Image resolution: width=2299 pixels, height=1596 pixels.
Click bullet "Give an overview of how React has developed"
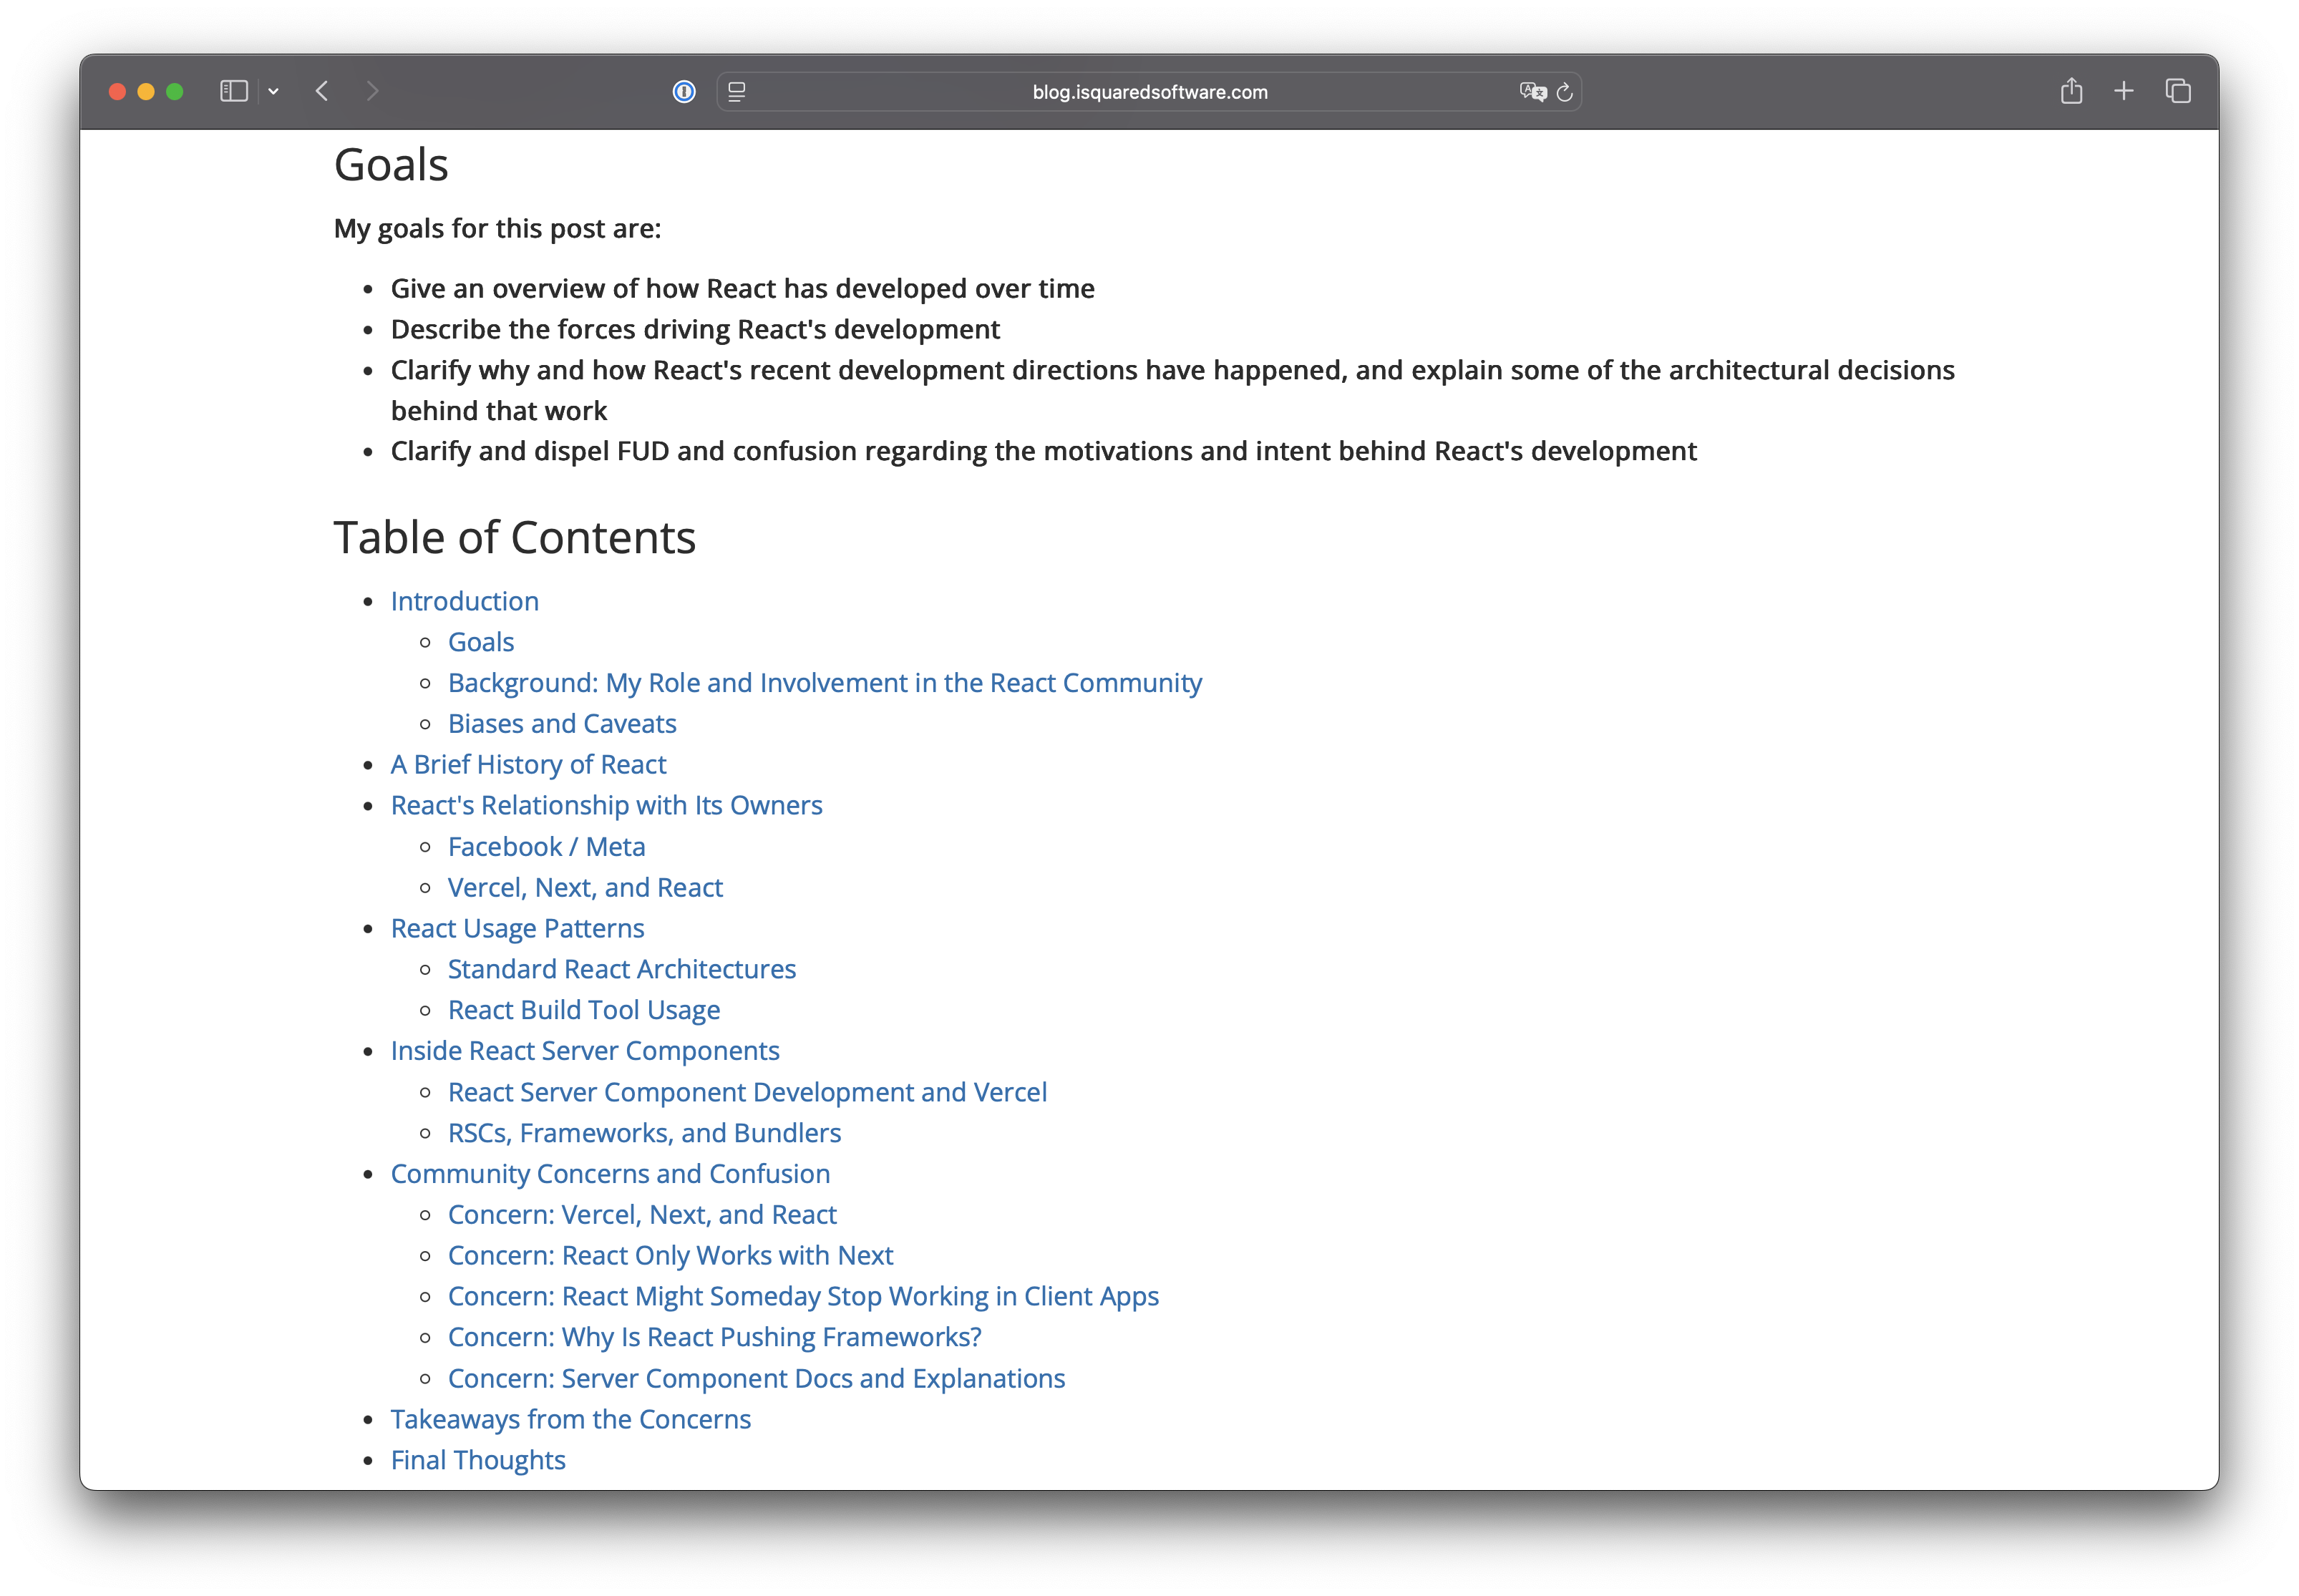pyautogui.click(x=742, y=289)
